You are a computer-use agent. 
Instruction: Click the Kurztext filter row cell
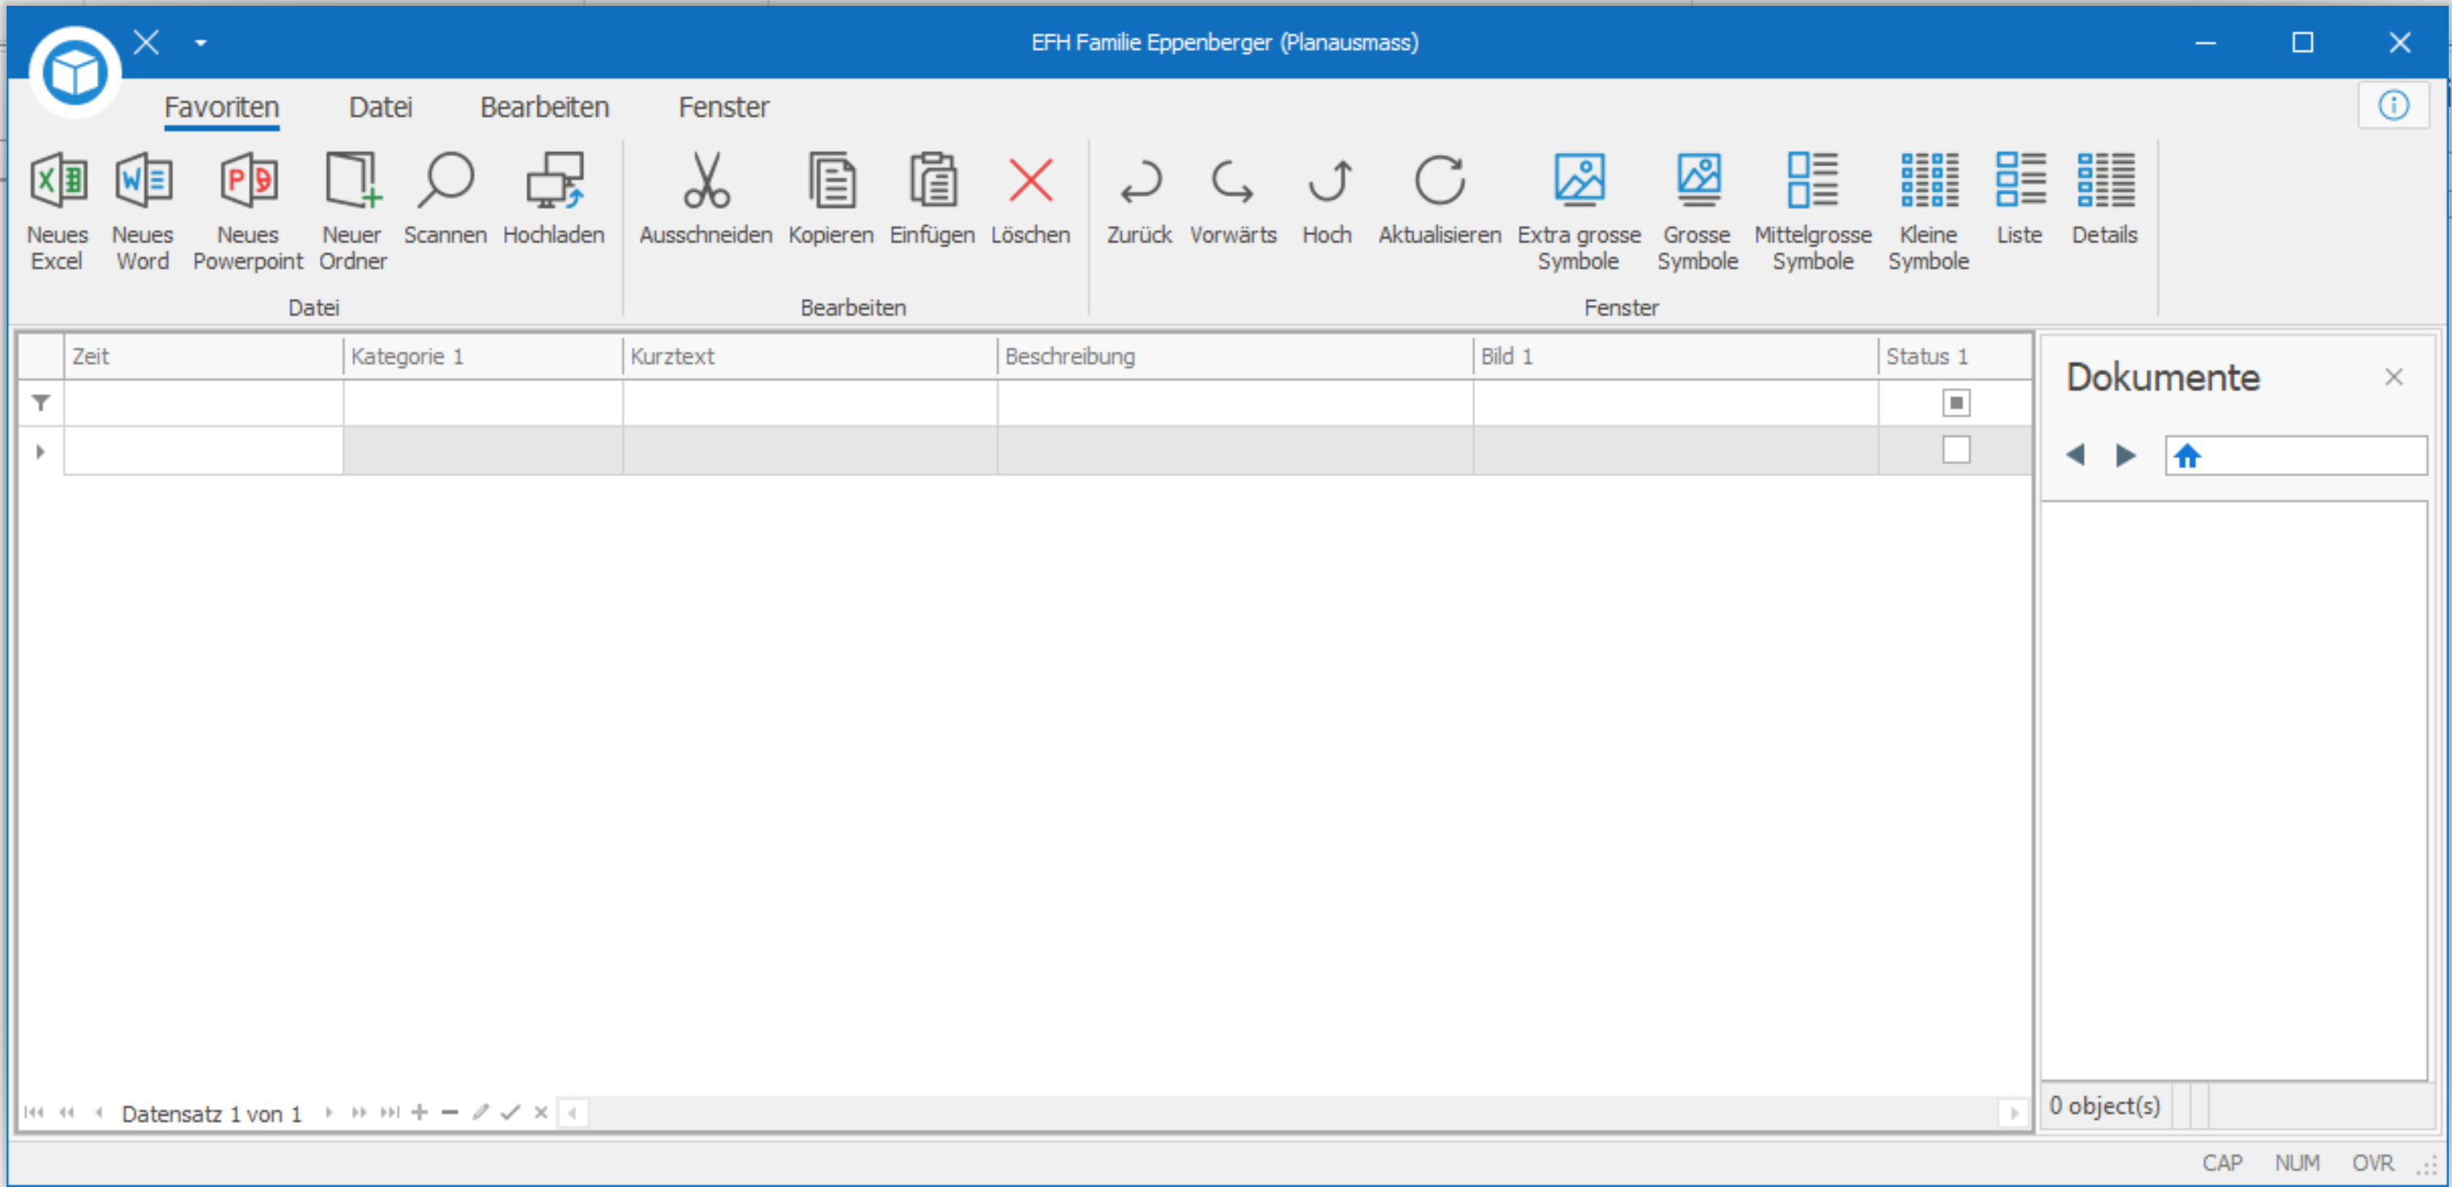pos(810,403)
